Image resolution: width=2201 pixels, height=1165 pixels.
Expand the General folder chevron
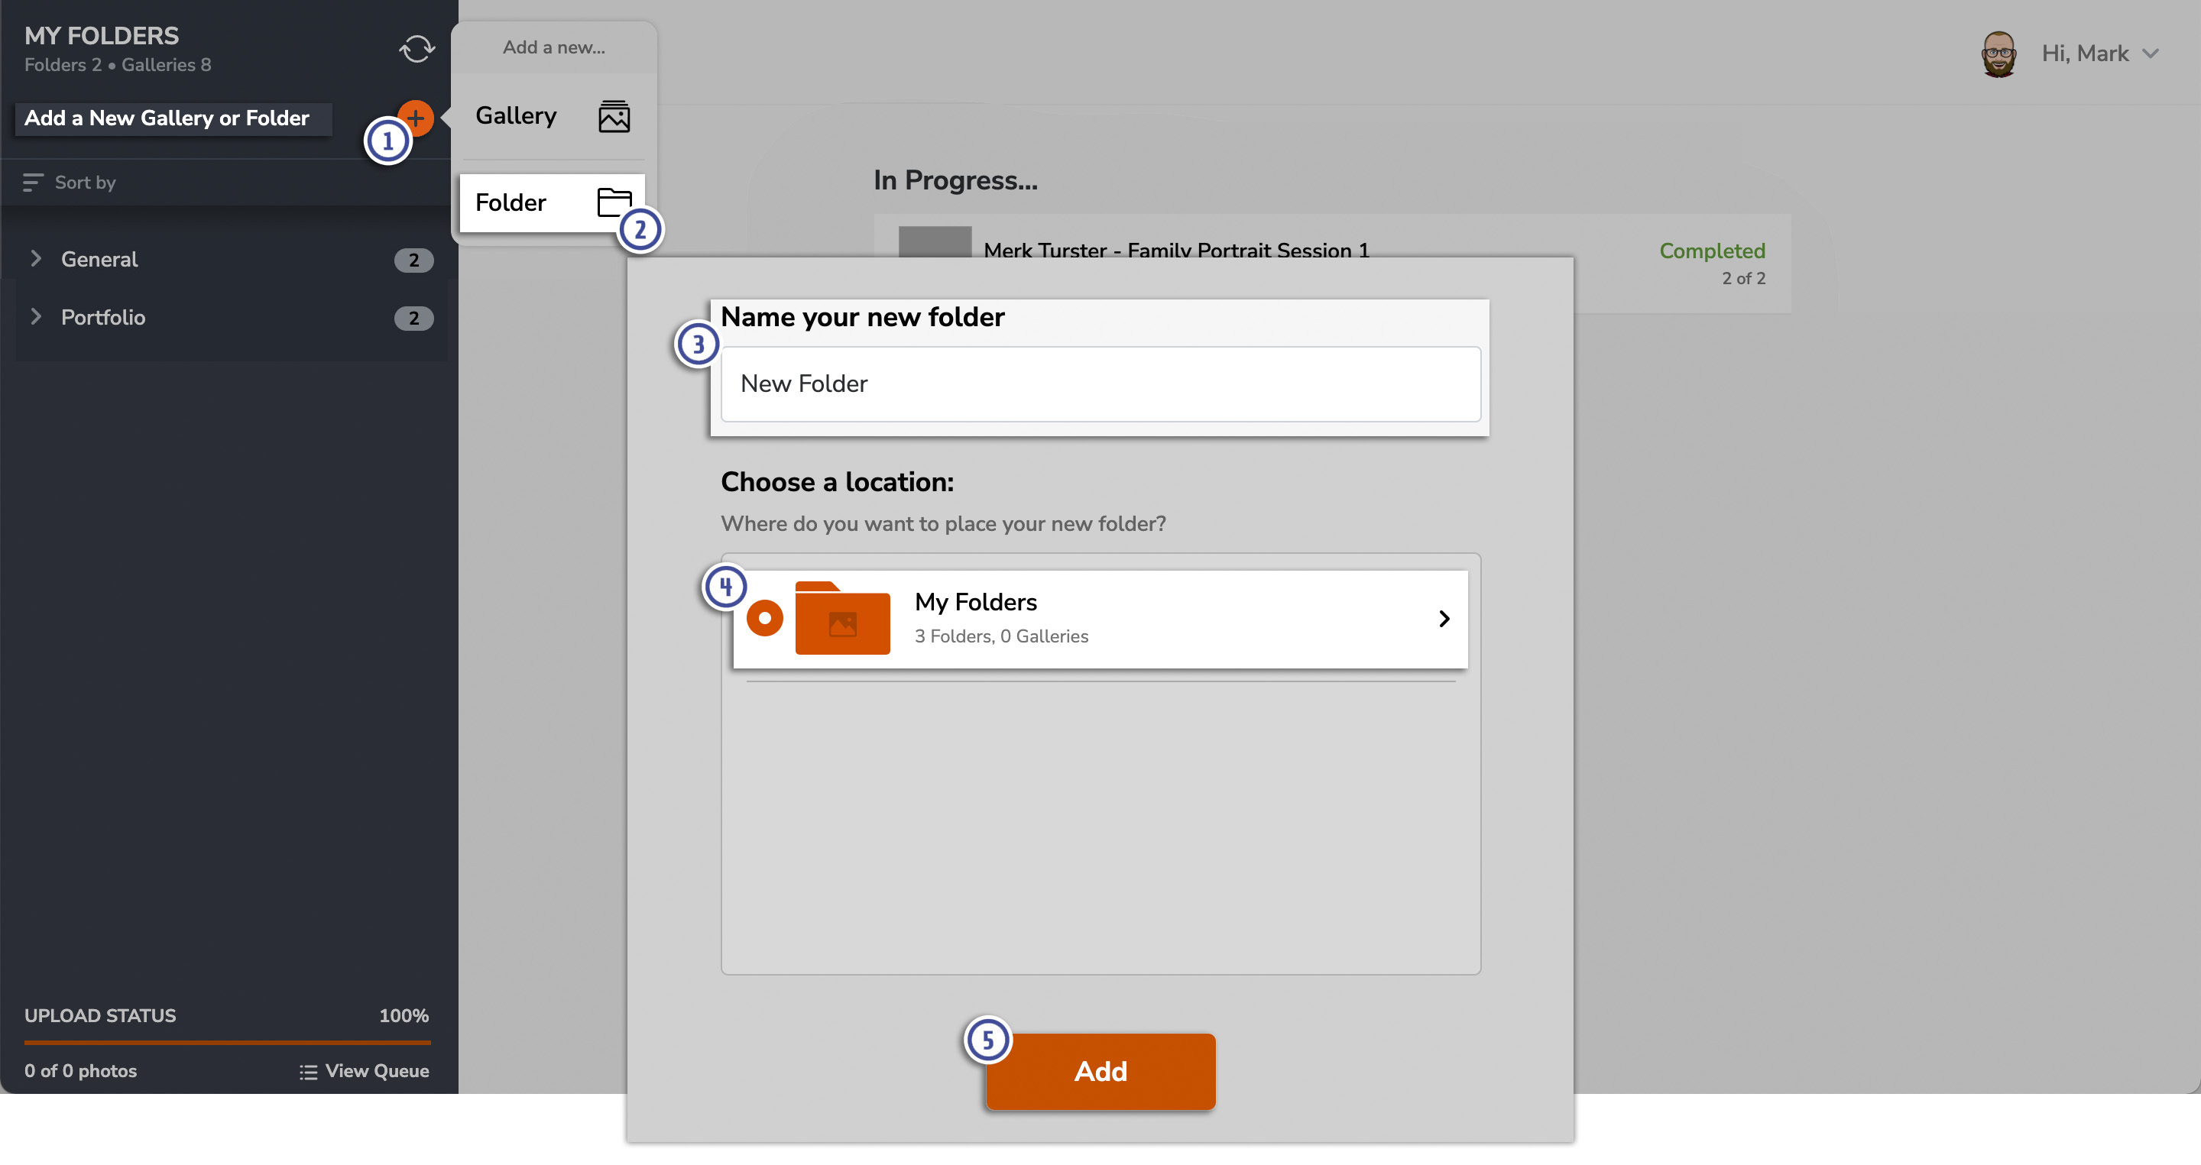click(x=36, y=259)
